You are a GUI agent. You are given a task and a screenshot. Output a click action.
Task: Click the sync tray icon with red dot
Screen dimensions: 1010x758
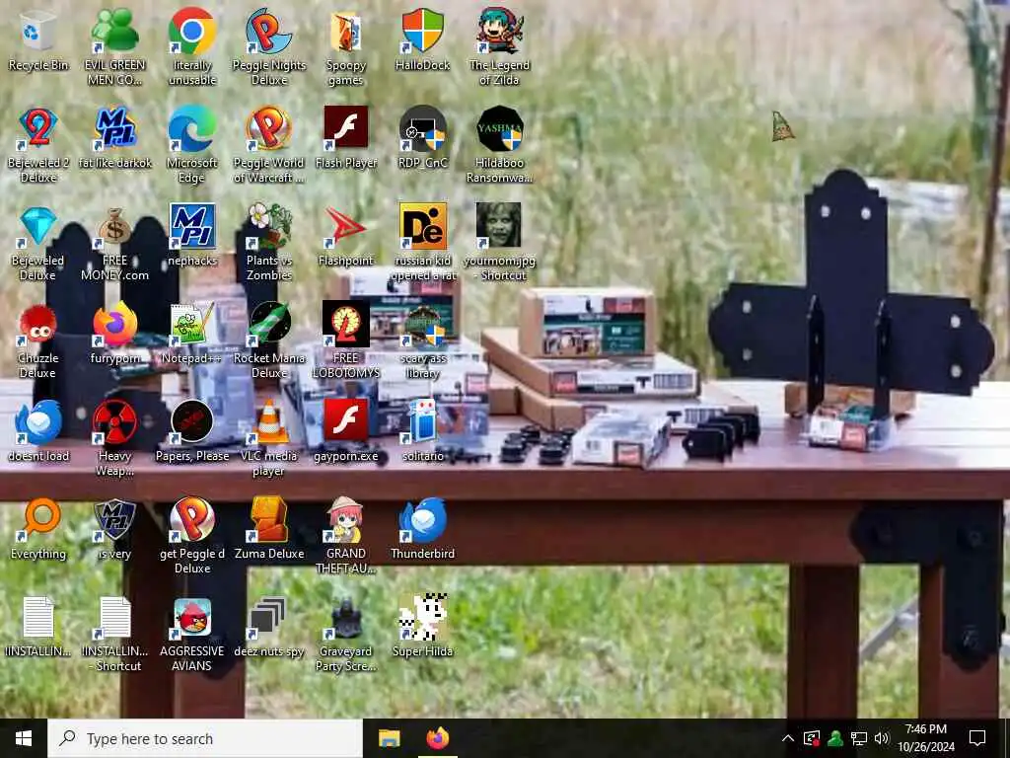click(x=812, y=738)
